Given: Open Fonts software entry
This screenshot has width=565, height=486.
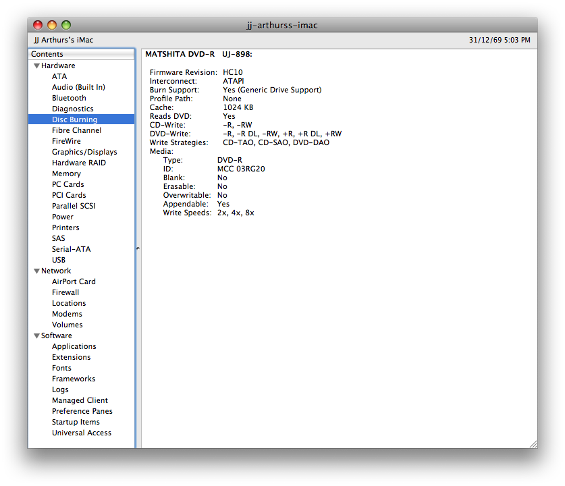Looking at the screenshot, I should click(x=61, y=368).
